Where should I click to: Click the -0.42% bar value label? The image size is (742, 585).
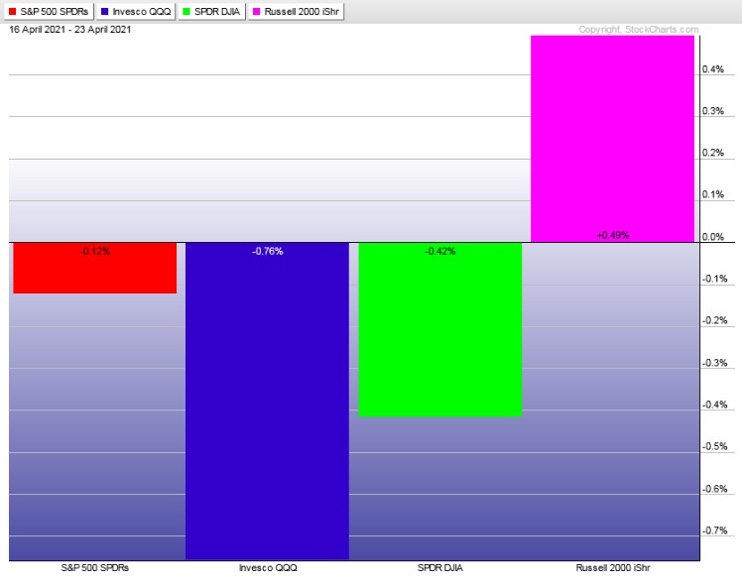tap(440, 251)
